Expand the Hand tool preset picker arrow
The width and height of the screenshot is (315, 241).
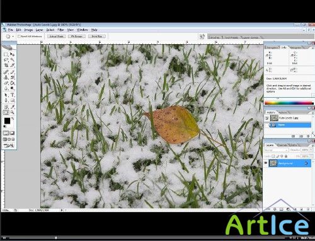[13, 37]
